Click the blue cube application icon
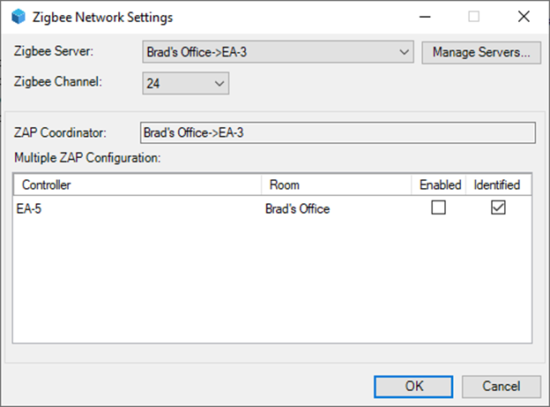Image resolution: width=550 pixels, height=407 pixels. [19, 17]
